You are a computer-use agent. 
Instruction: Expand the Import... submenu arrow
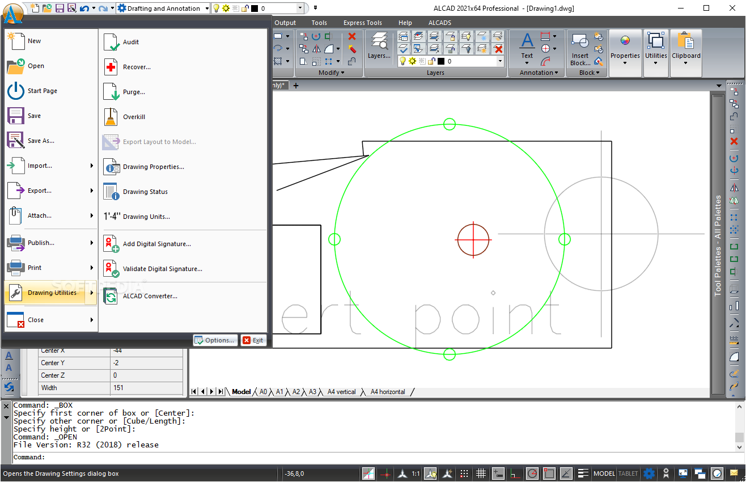[92, 166]
